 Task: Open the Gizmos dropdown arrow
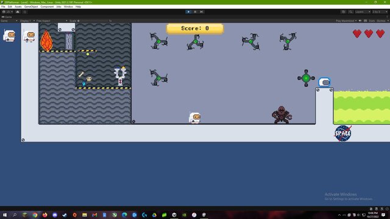(x=388, y=21)
